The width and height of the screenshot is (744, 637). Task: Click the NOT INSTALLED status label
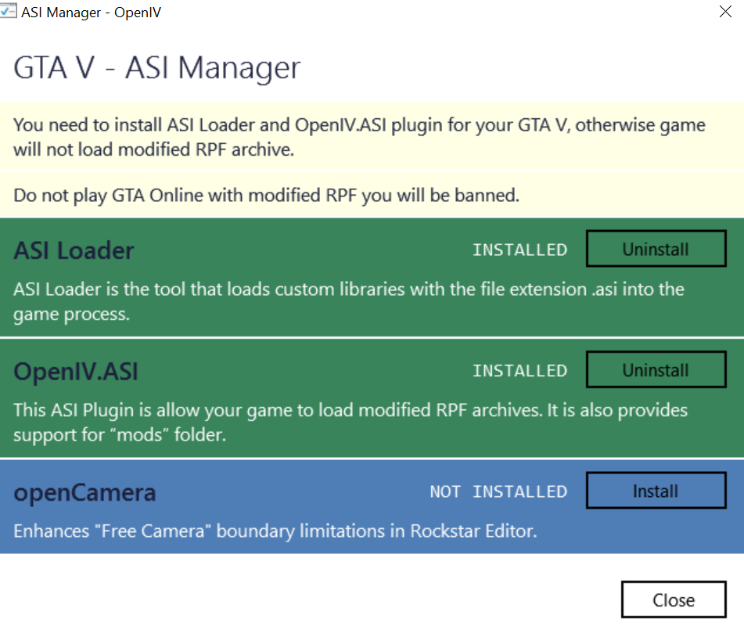[498, 492]
